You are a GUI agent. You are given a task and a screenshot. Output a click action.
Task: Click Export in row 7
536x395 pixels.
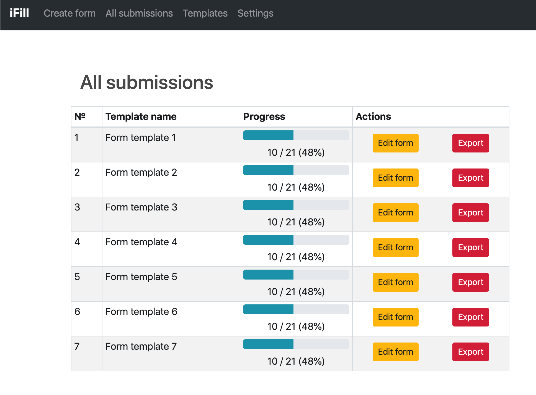pyautogui.click(x=470, y=352)
